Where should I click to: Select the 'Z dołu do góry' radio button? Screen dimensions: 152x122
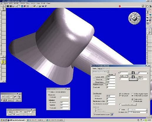tap(133, 101)
